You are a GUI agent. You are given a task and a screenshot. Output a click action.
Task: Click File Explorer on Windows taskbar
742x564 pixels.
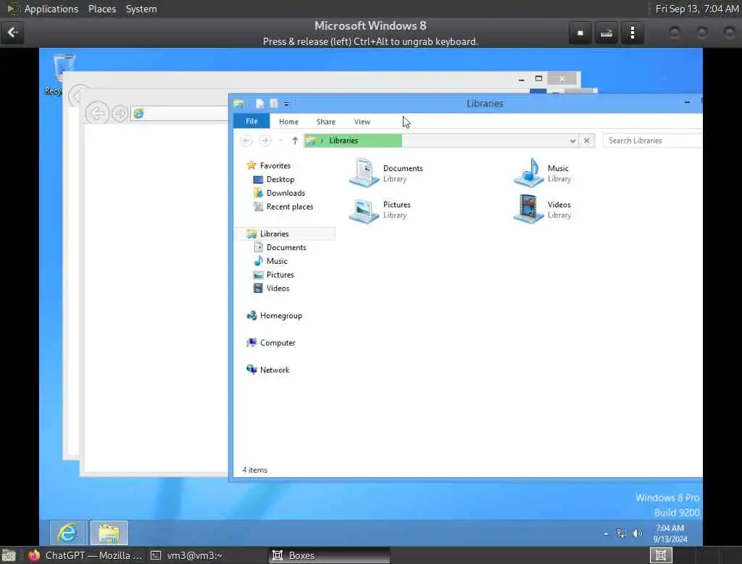coord(109,534)
